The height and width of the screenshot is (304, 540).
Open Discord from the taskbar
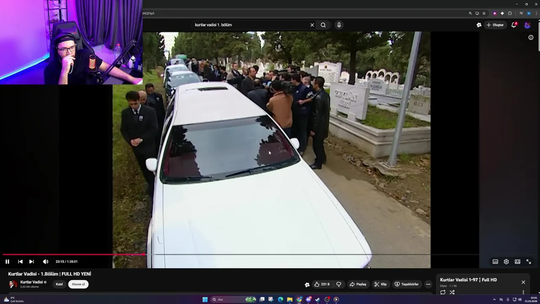[308, 300]
